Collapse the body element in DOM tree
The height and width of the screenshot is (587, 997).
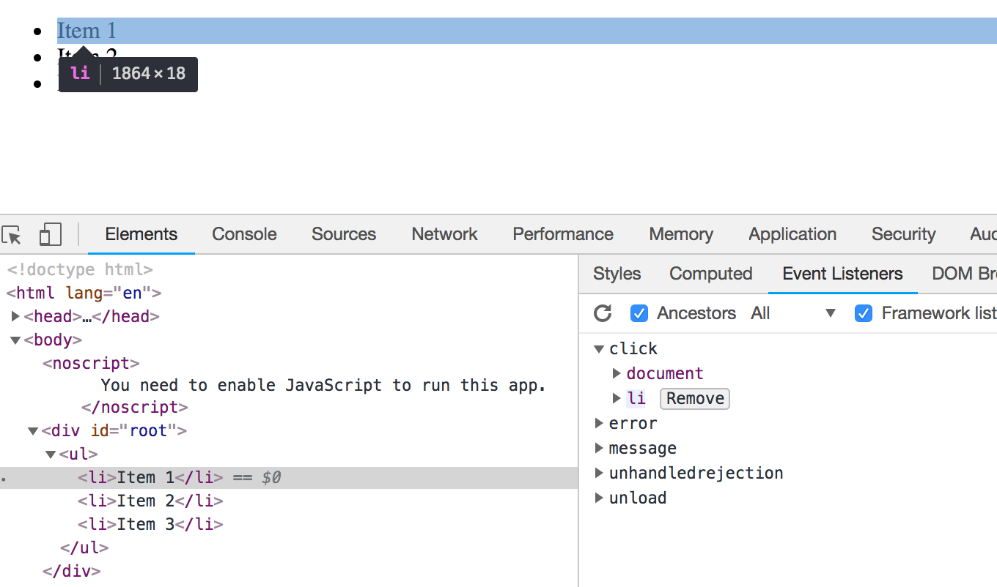pos(15,340)
